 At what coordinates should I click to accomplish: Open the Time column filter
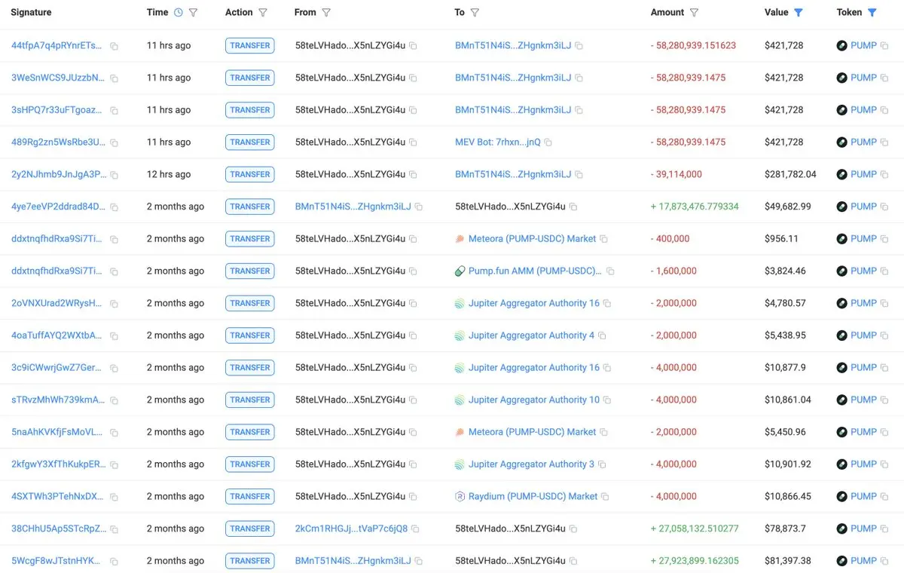193,13
